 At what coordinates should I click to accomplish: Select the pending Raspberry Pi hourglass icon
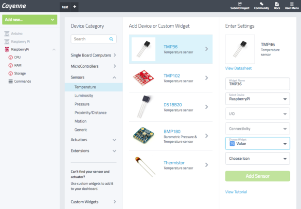tap(7, 41)
